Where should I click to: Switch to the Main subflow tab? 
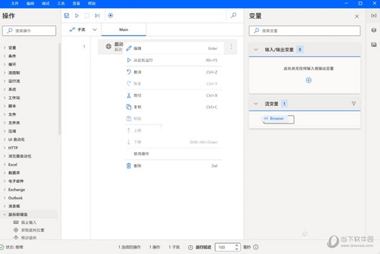[x=123, y=30]
